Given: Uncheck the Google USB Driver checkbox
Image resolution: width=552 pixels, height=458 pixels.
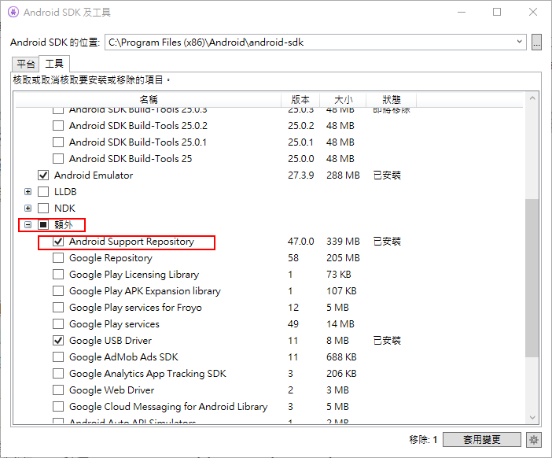Looking at the screenshot, I should 58,340.
